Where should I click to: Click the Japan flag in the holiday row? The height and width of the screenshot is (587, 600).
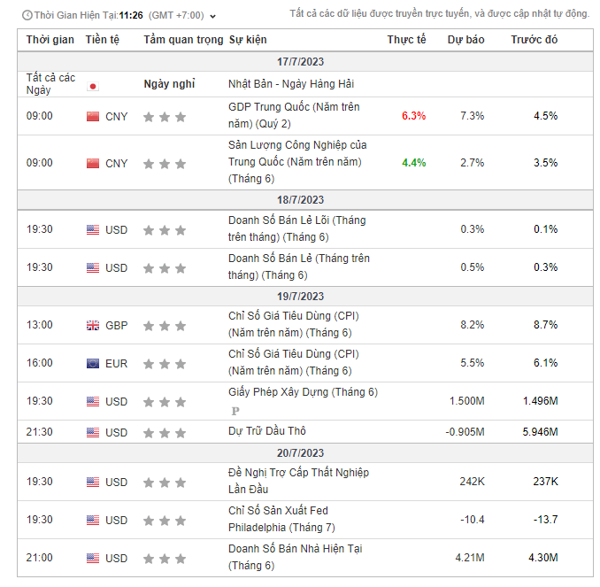click(x=93, y=86)
